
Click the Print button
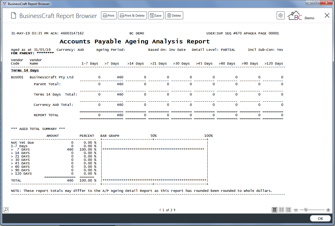pyautogui.click(x=109, y=16)
